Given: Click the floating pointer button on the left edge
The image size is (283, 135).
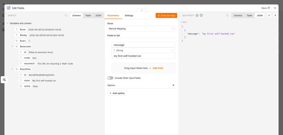Looking at the screenshot, I should [4, 80].
